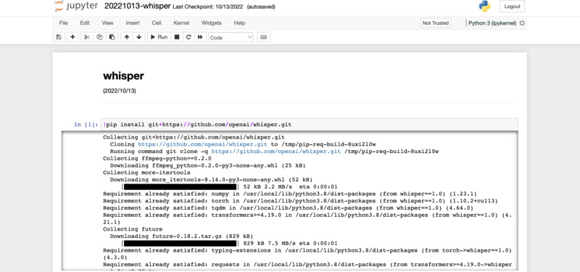The height and width of the screenshot is (272, 580).
Task: Insert cell below with plus icon
Action: tap(72, 37)
